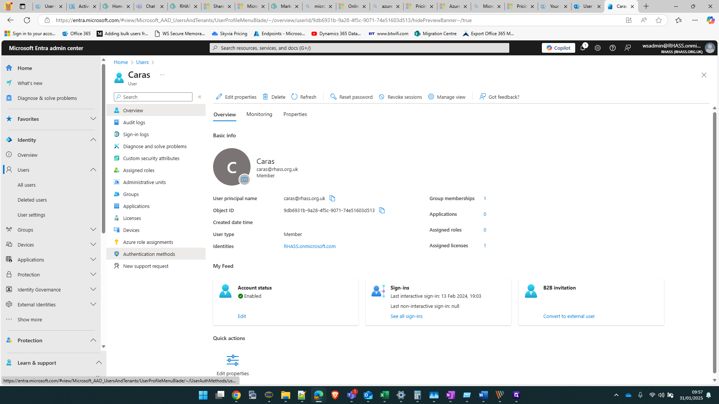The width and height of the screenshot is (719, 404).
Task: Select the Overview tab
Action: (225, 114)
